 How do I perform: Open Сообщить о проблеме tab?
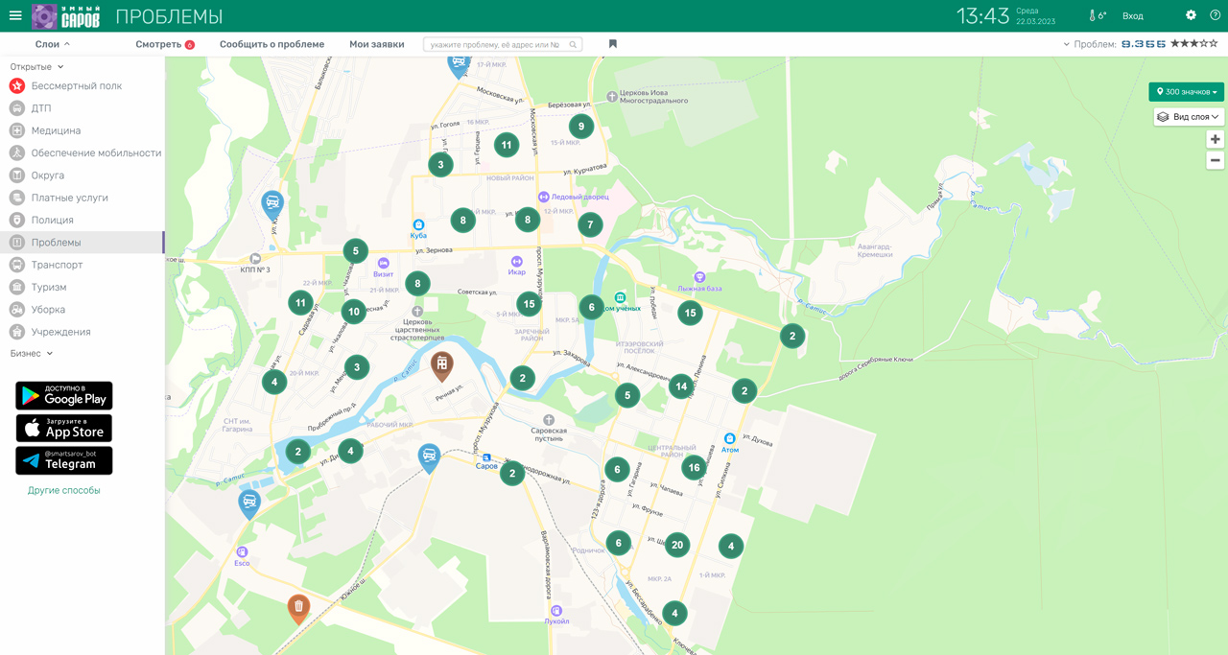tap(272, 44)
